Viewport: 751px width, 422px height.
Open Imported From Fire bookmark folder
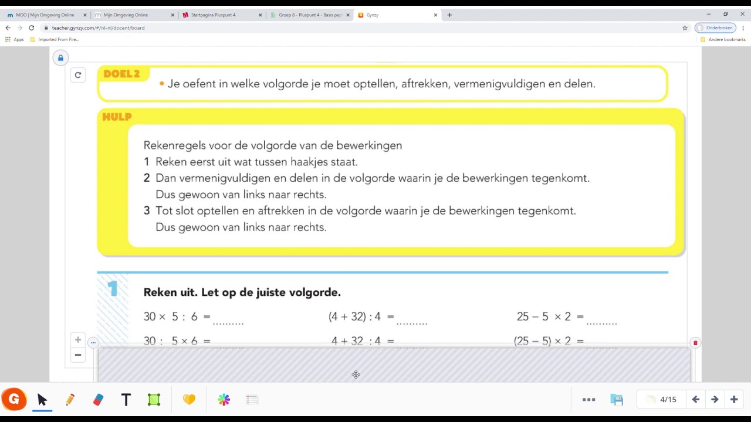coord(55,39)
